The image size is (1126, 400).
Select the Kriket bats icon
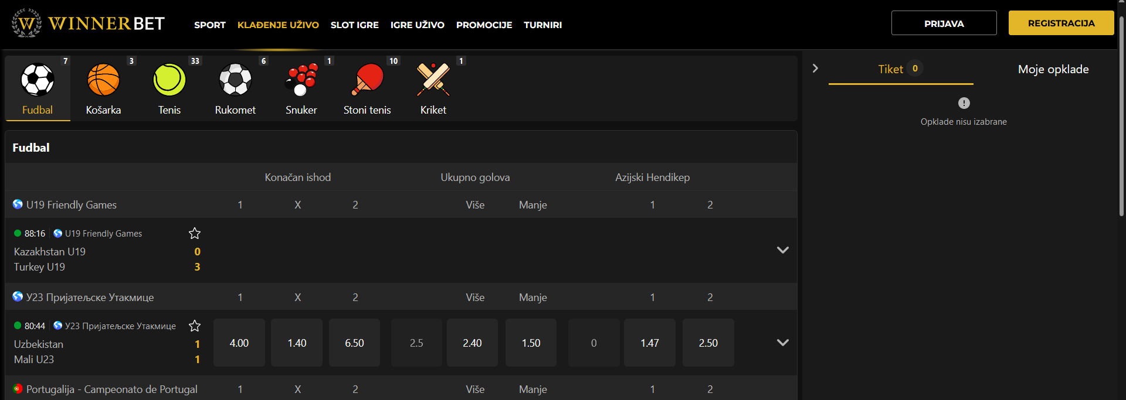pyautogui.click(x=433, y=80)
